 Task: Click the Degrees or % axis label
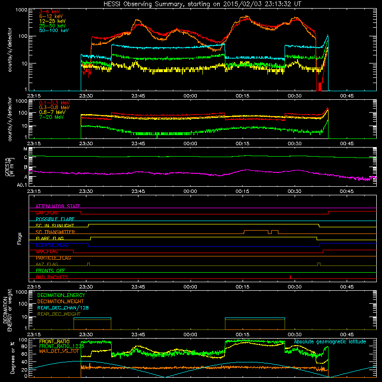[12, 358]
